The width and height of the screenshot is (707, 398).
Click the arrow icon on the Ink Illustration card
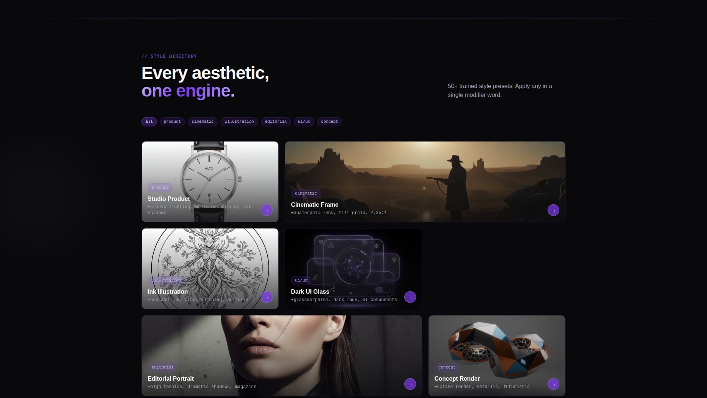[266, 297]
